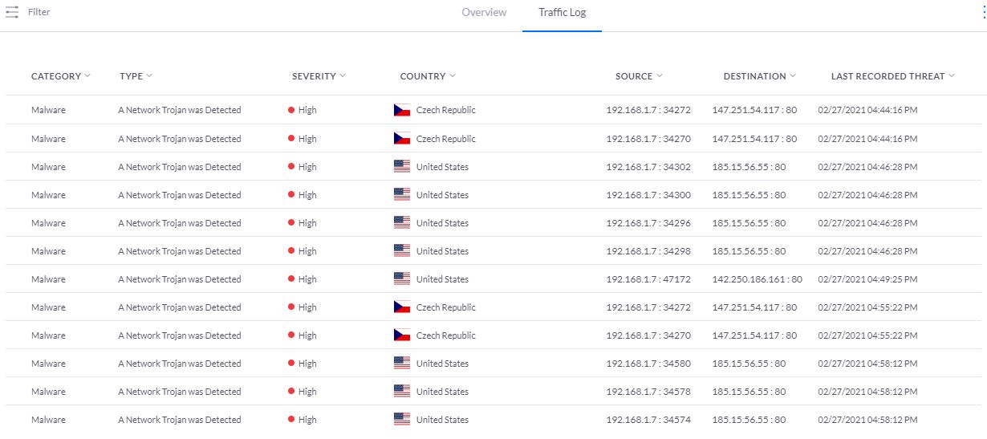Click the US flag beside 142.250.186.161 entry
The height and width of the screenshot is (439, 987).
pyautogui.click(x=402, y=279)
